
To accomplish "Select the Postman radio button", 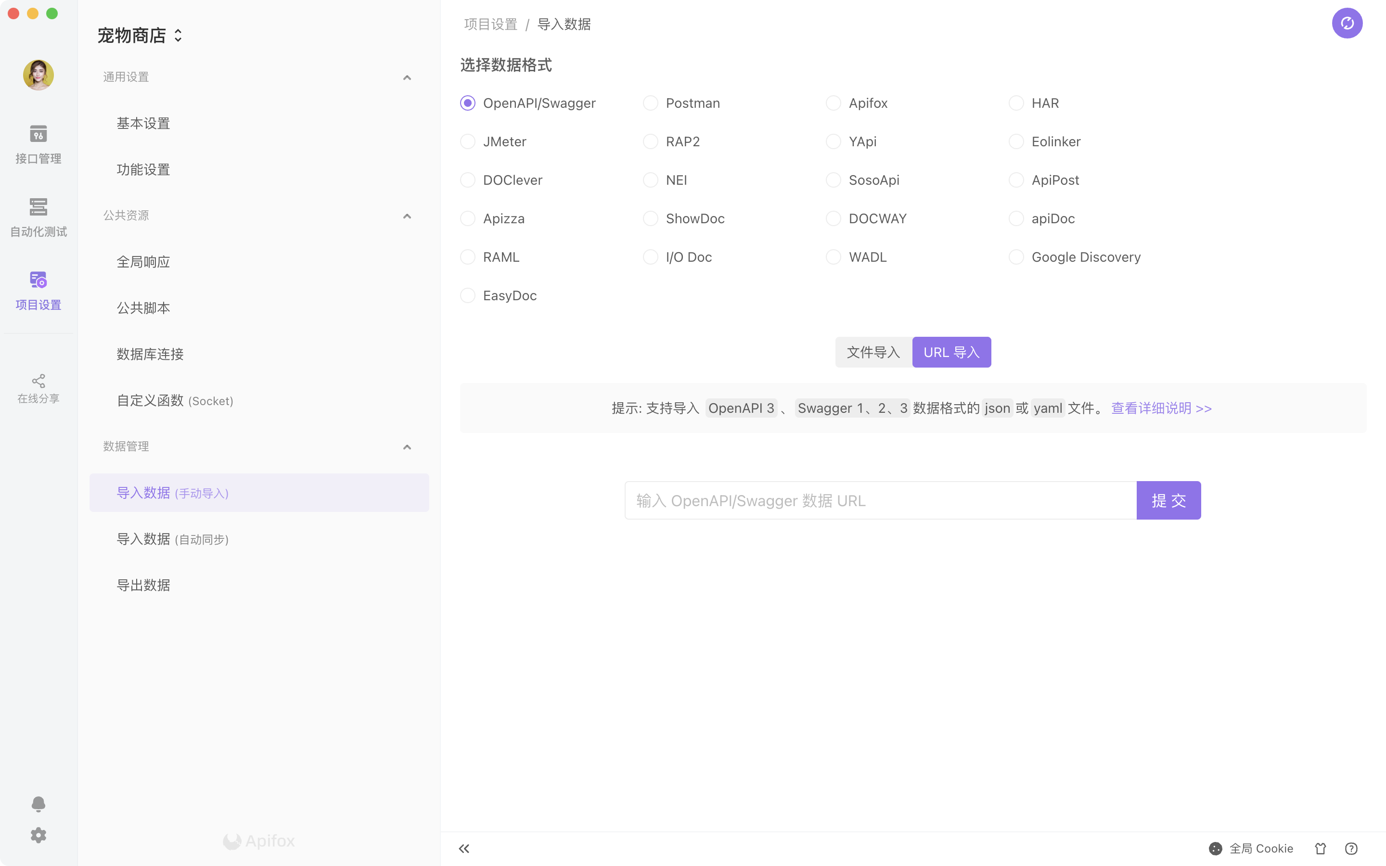I will point(651,103).
